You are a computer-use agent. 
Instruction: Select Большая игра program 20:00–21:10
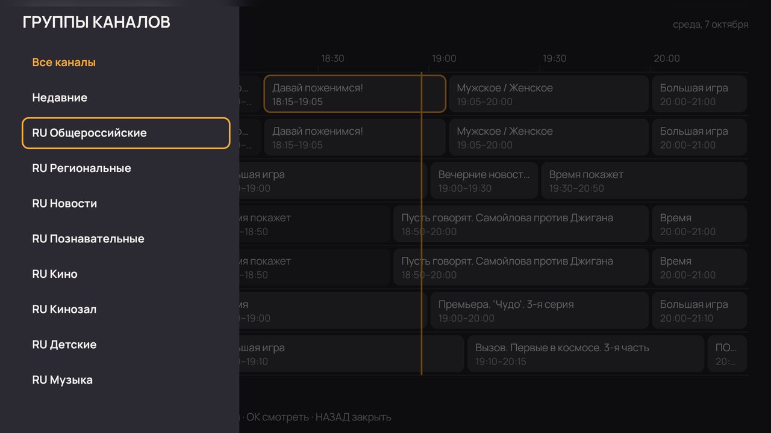pyautogui.click(x=699, y=310)
